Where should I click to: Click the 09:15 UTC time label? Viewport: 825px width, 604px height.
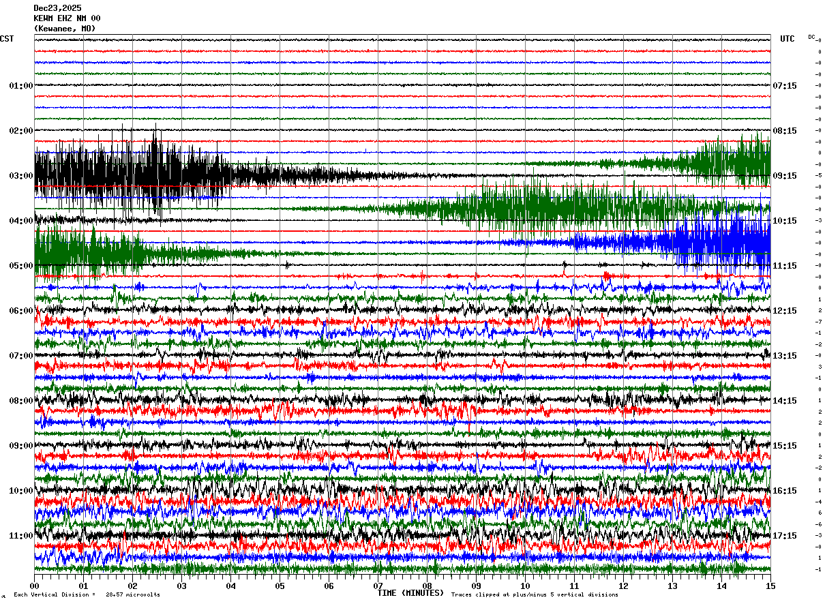785,176
